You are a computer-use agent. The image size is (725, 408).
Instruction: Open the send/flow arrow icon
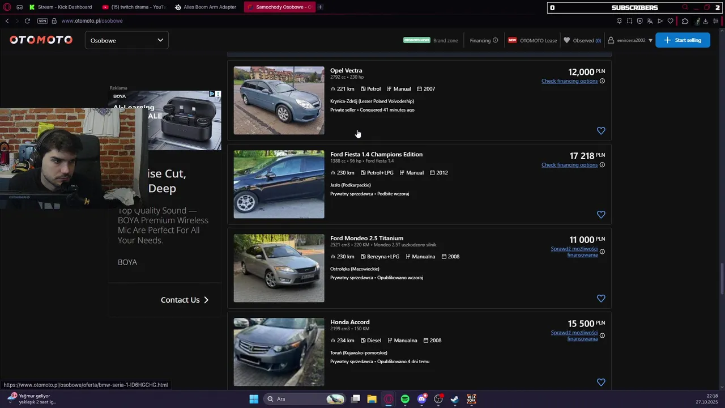[x=660, y=21]
